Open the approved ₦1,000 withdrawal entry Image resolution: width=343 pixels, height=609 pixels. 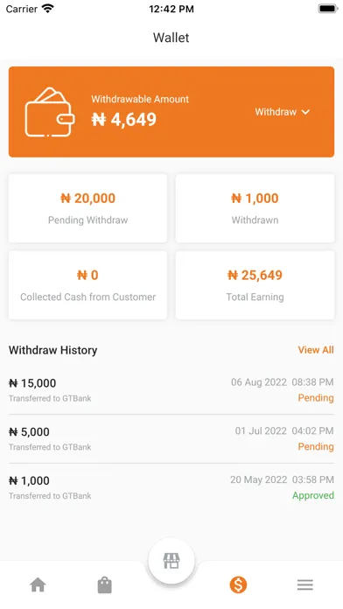click(171, 487)
